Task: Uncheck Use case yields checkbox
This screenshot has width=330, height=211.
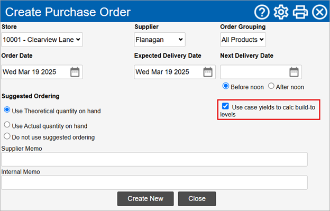Action: (x=225, y=106)
